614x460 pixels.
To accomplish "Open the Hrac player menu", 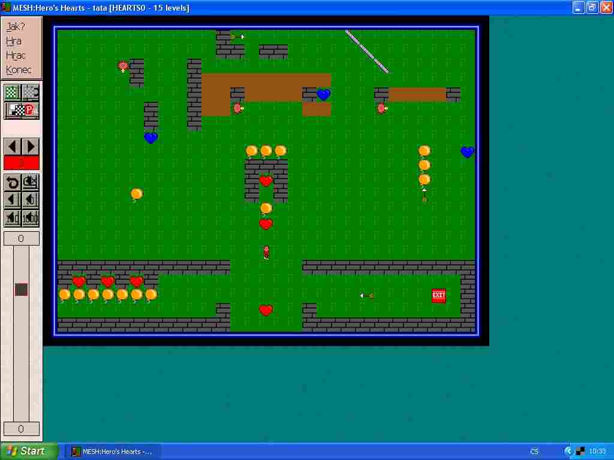I will tap(16, 56).
